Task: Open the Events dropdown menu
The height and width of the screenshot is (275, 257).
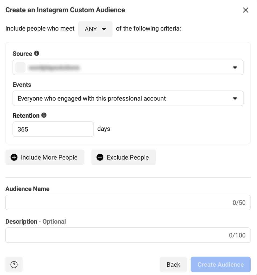Action: click(x=128, y=98)
